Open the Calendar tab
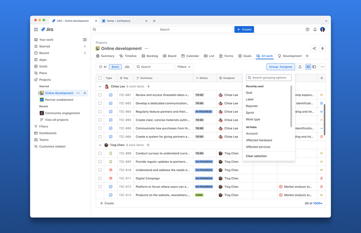This screenshot has width=361, height=233. coord(190,56)
